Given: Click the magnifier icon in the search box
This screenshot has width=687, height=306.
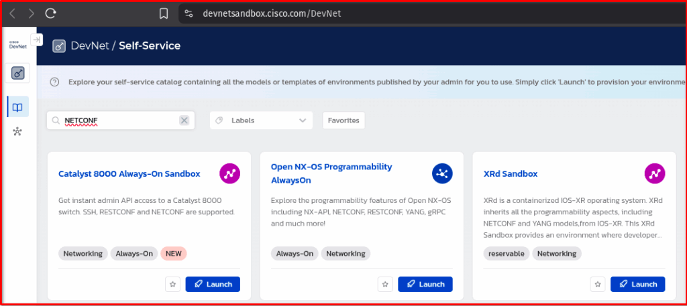Looking at the screenshot, I should click(x=56, y=121).
